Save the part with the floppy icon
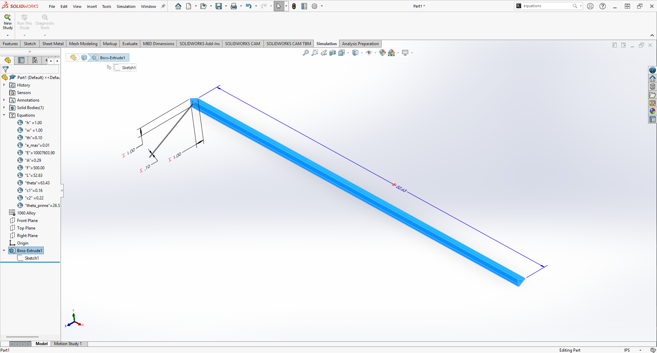This screenshot has height=353, width=657. (219, 6)
